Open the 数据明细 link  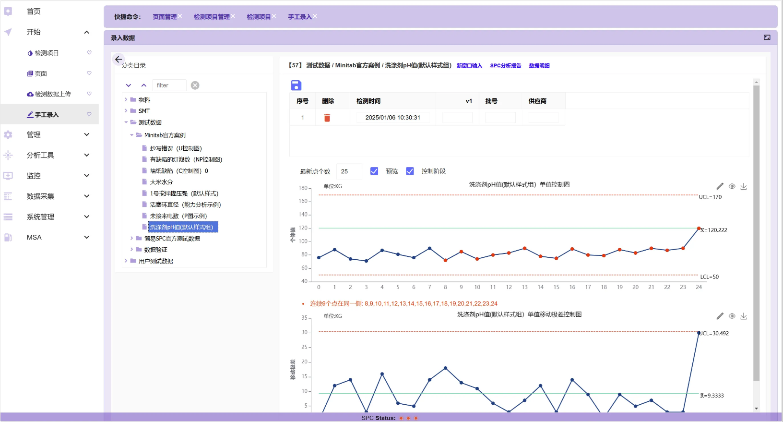pos(539,66)
